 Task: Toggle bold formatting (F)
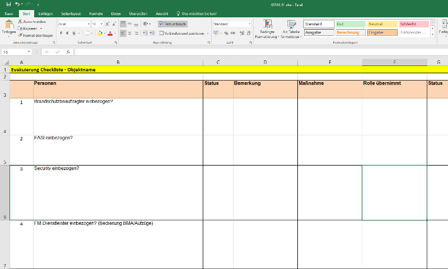[x=61, y=34]
